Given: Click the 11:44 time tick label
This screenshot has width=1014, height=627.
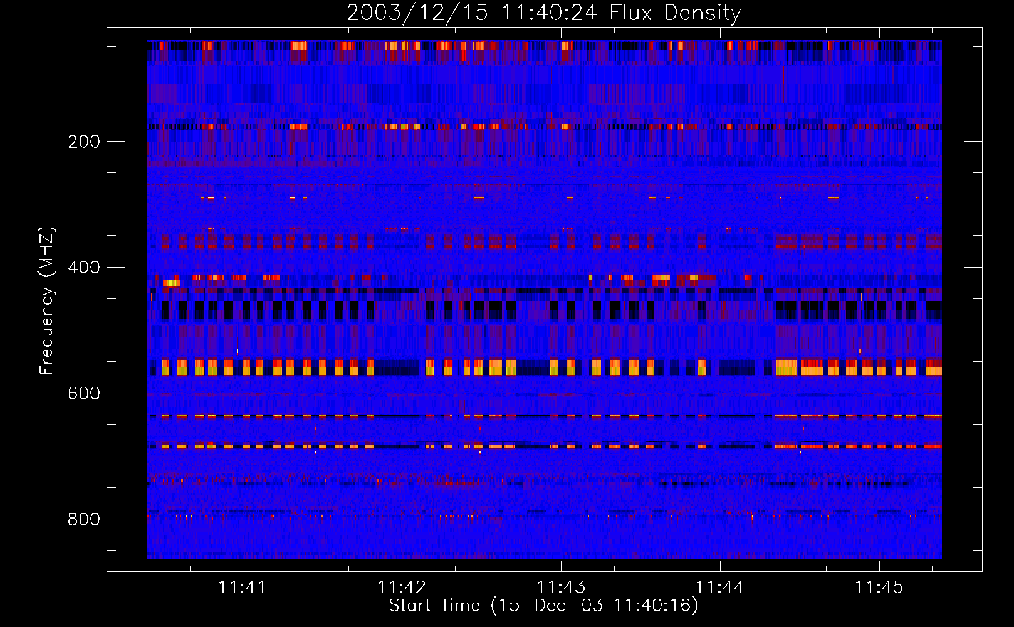Looking at the screenshot, I should pyautogui.click(x=721, y=587).
